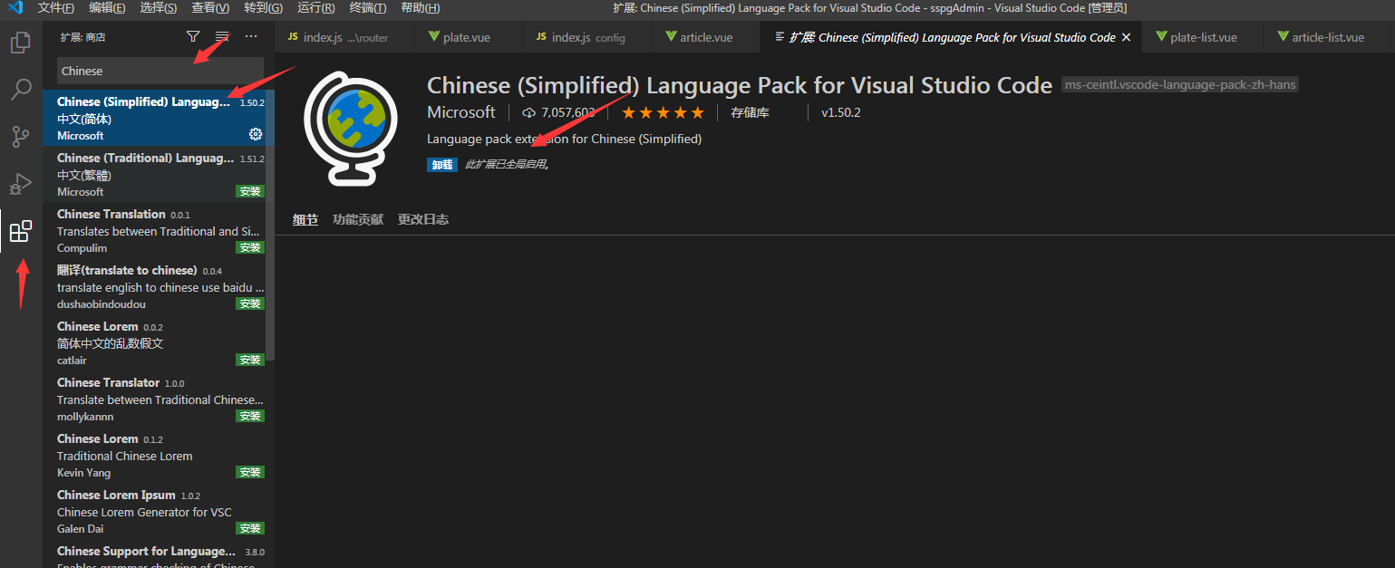
Task: Select Chinese (Traditional) Language Pack list item
Action: click(x=159, y=174)
